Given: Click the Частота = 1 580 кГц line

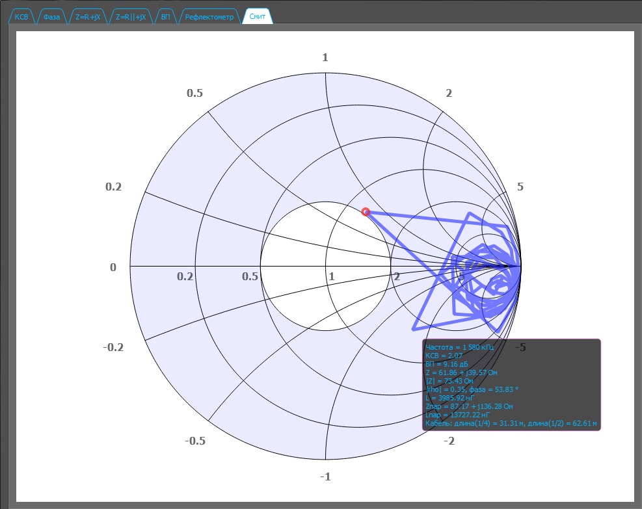Looking at the screenshot, I should click(x=460, y=348).
